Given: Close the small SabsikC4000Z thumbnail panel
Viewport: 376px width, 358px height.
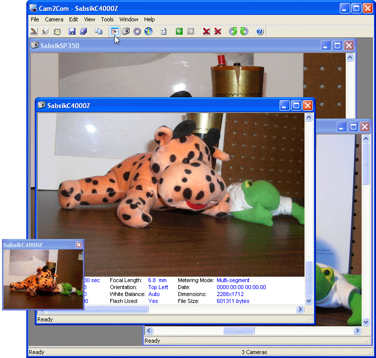Looking at the screenshot, I should point(78,245).
